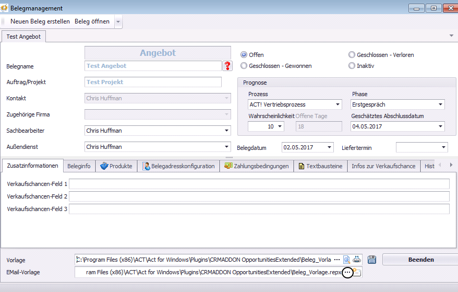Open the Zahlungsbedingungen tab
This screenshot has width=458, height=292.
(257, 166)
